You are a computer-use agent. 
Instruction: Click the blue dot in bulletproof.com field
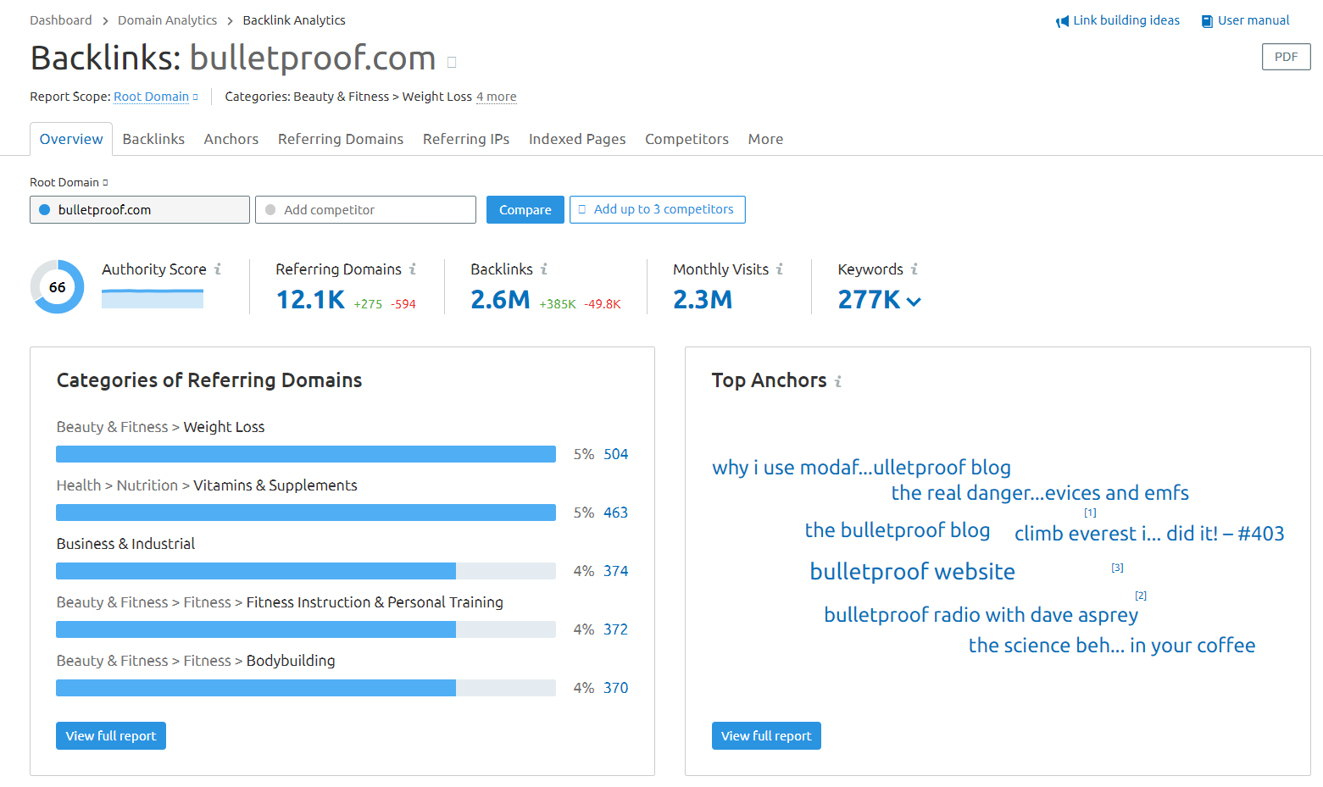[45, 210]
